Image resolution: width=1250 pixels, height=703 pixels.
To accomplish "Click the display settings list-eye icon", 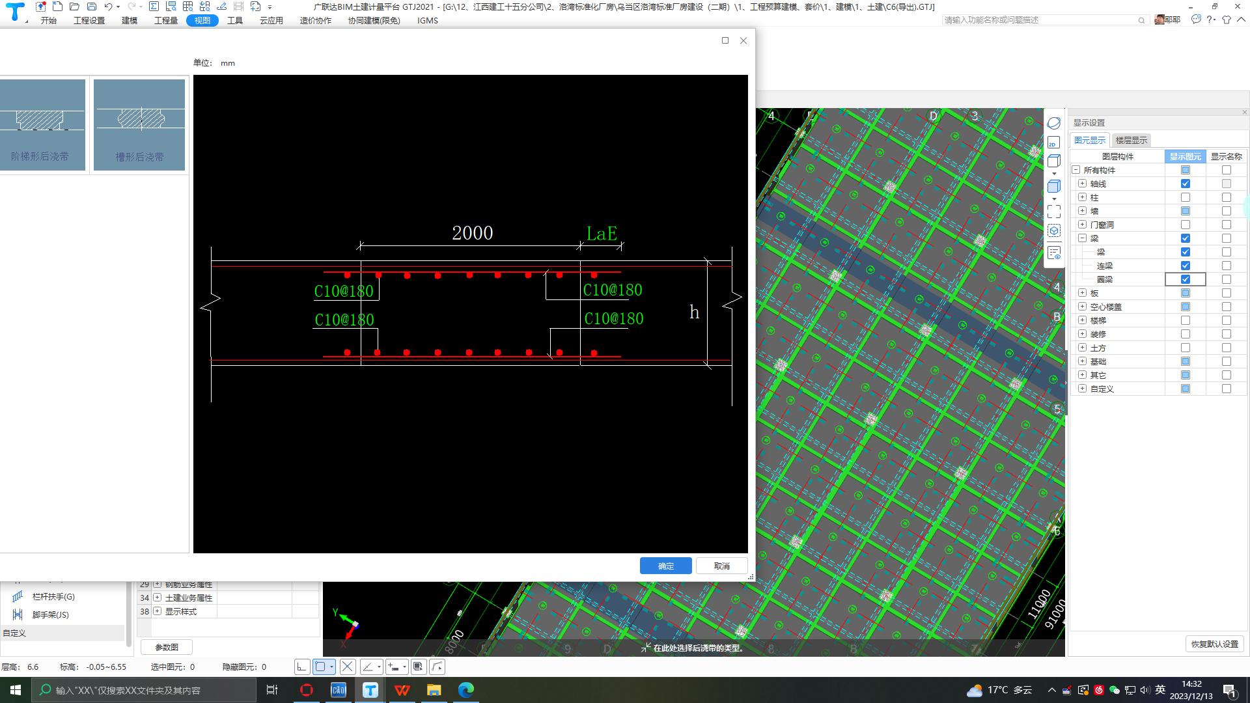I will point(1054,253).
